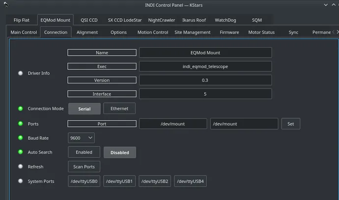
Task: Click the Connection Mode green status light
Action: [x=21, y=109]
